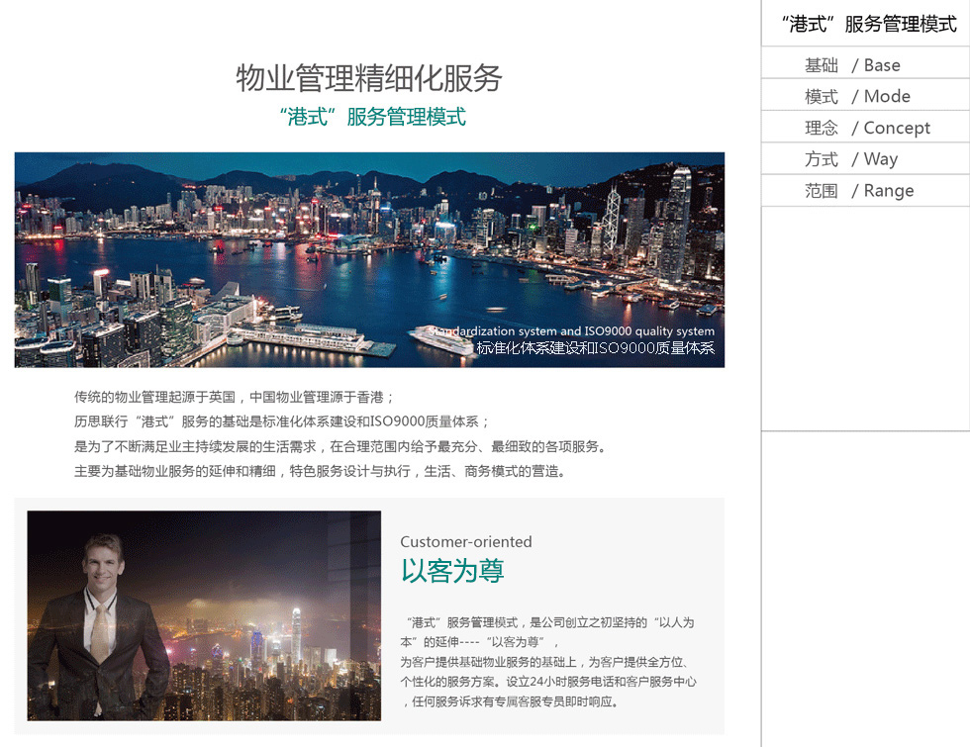Click the empty sidebar panel below Range

[865, 319]
